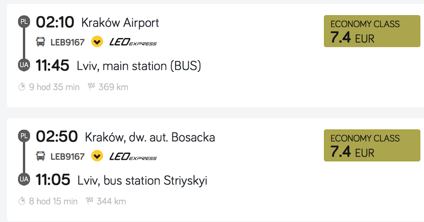Expand route details for the 02:10 Kraków Airport connection
This screenshot has height=222, width=424.
click(x=97, y=42)
